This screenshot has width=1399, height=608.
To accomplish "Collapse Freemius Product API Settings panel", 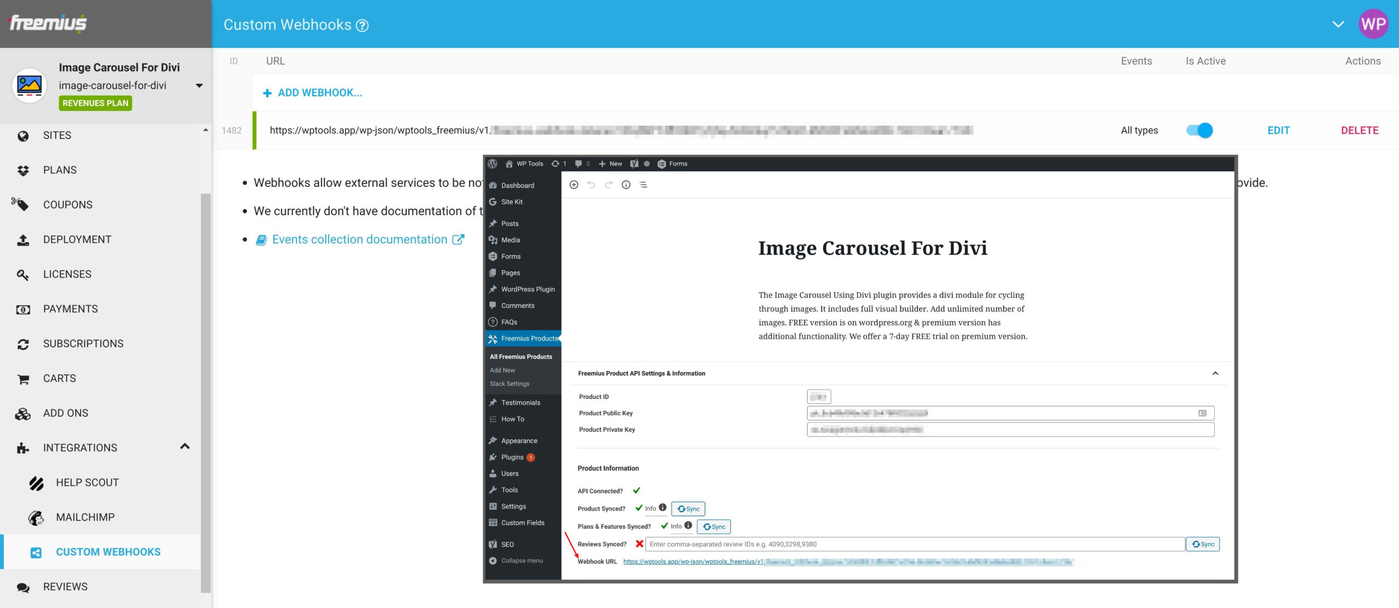I will tap(1215, 374).
